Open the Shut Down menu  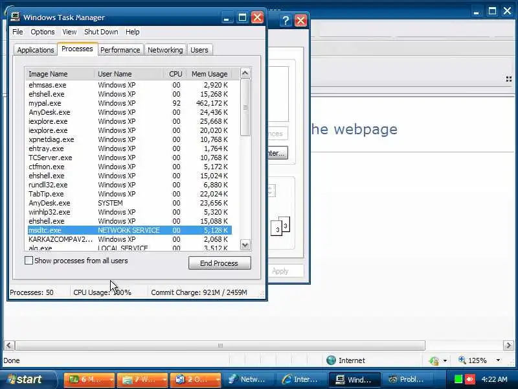(x=101, y=32)
